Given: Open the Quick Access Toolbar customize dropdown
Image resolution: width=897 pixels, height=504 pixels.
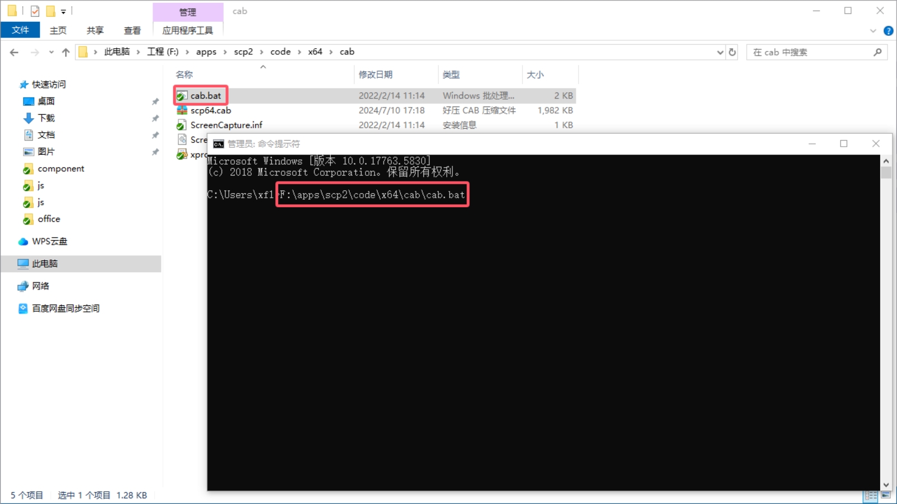Looking at the screenshot, I should click(63, 11).
